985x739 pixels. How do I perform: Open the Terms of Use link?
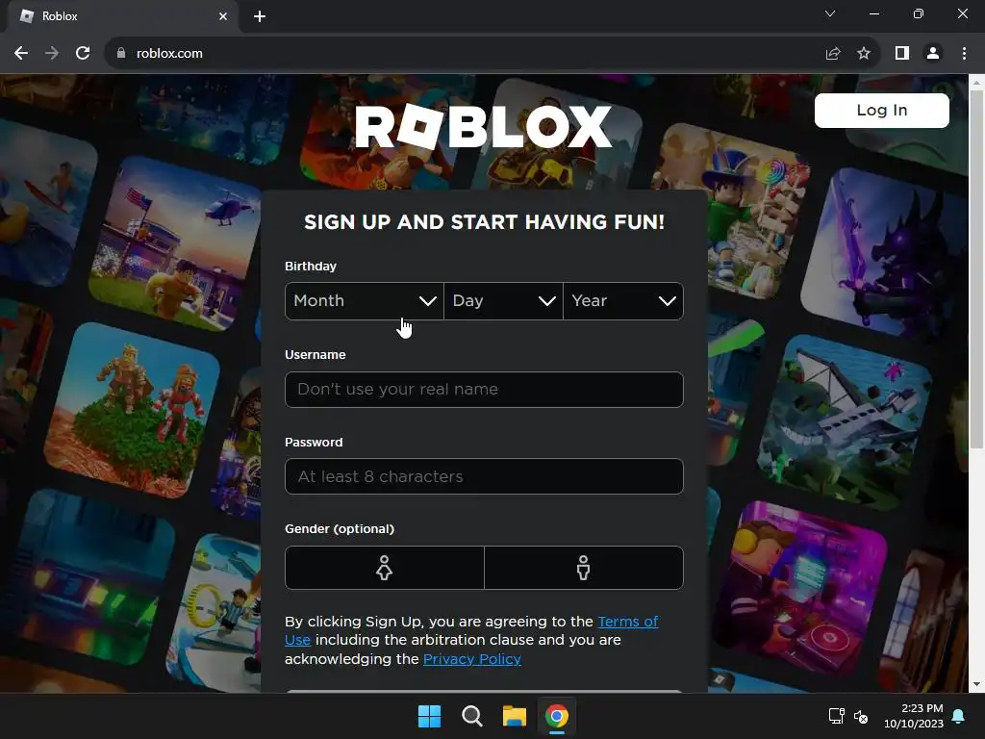pos(627,622)
